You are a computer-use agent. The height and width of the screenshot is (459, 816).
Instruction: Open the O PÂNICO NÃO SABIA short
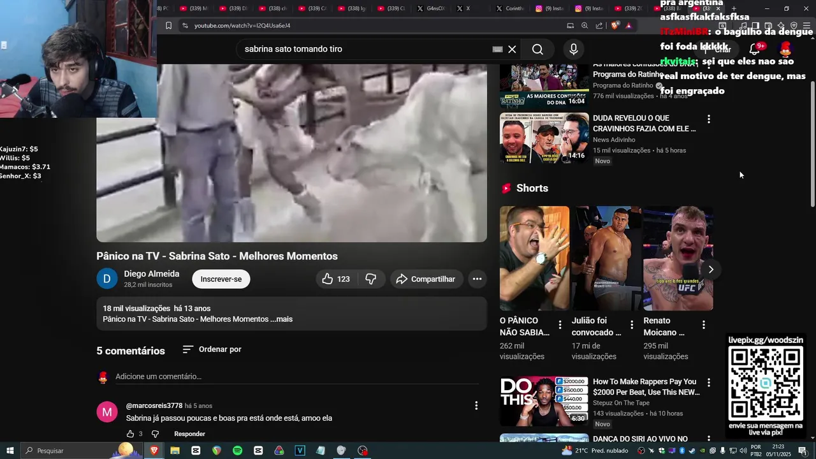pyautogui.click(x=534, y=258)
